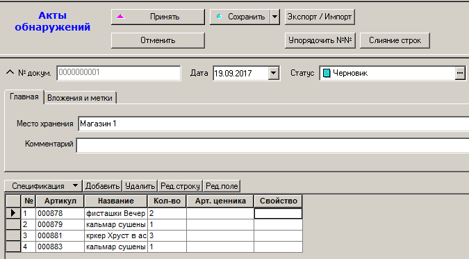Click the Арт. ценника column header
Viewport: 469px width, 259px height.
[220, 201]
